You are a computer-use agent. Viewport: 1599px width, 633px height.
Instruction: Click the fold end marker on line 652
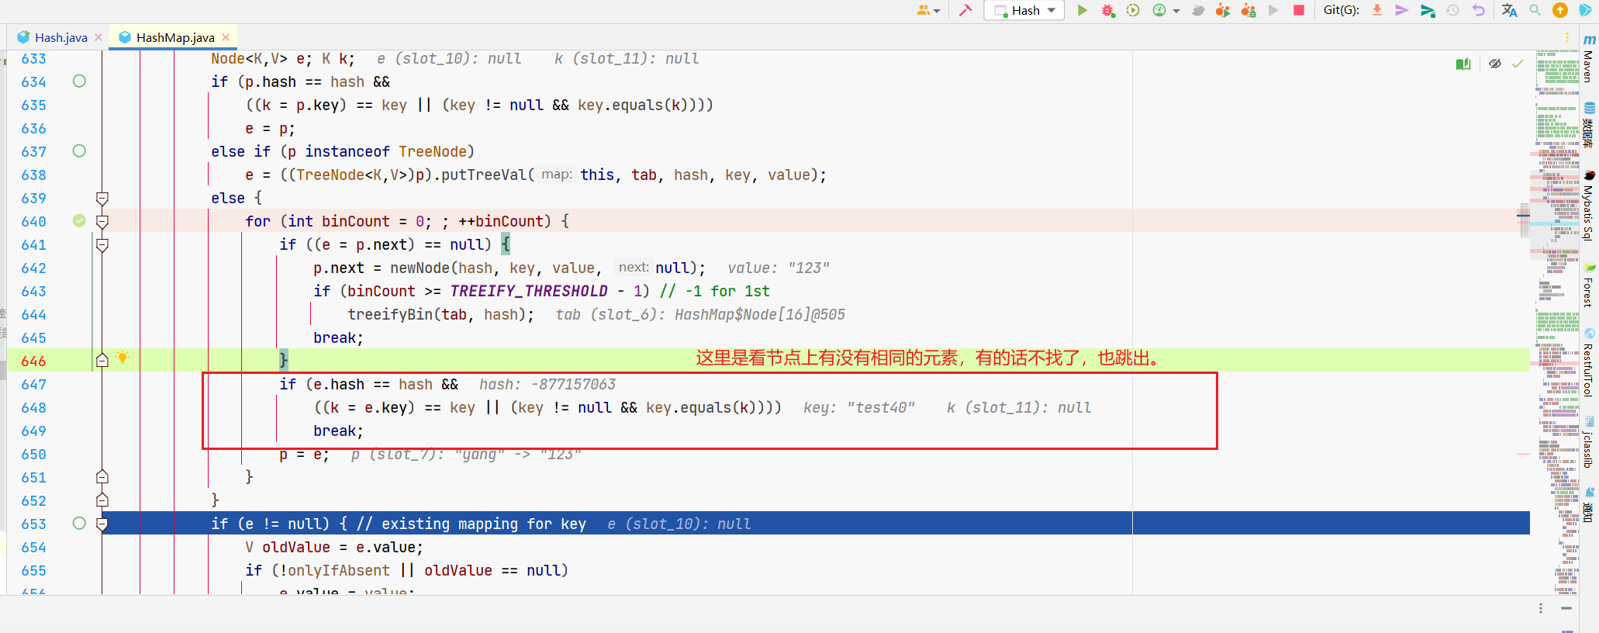tap(102, 500)
